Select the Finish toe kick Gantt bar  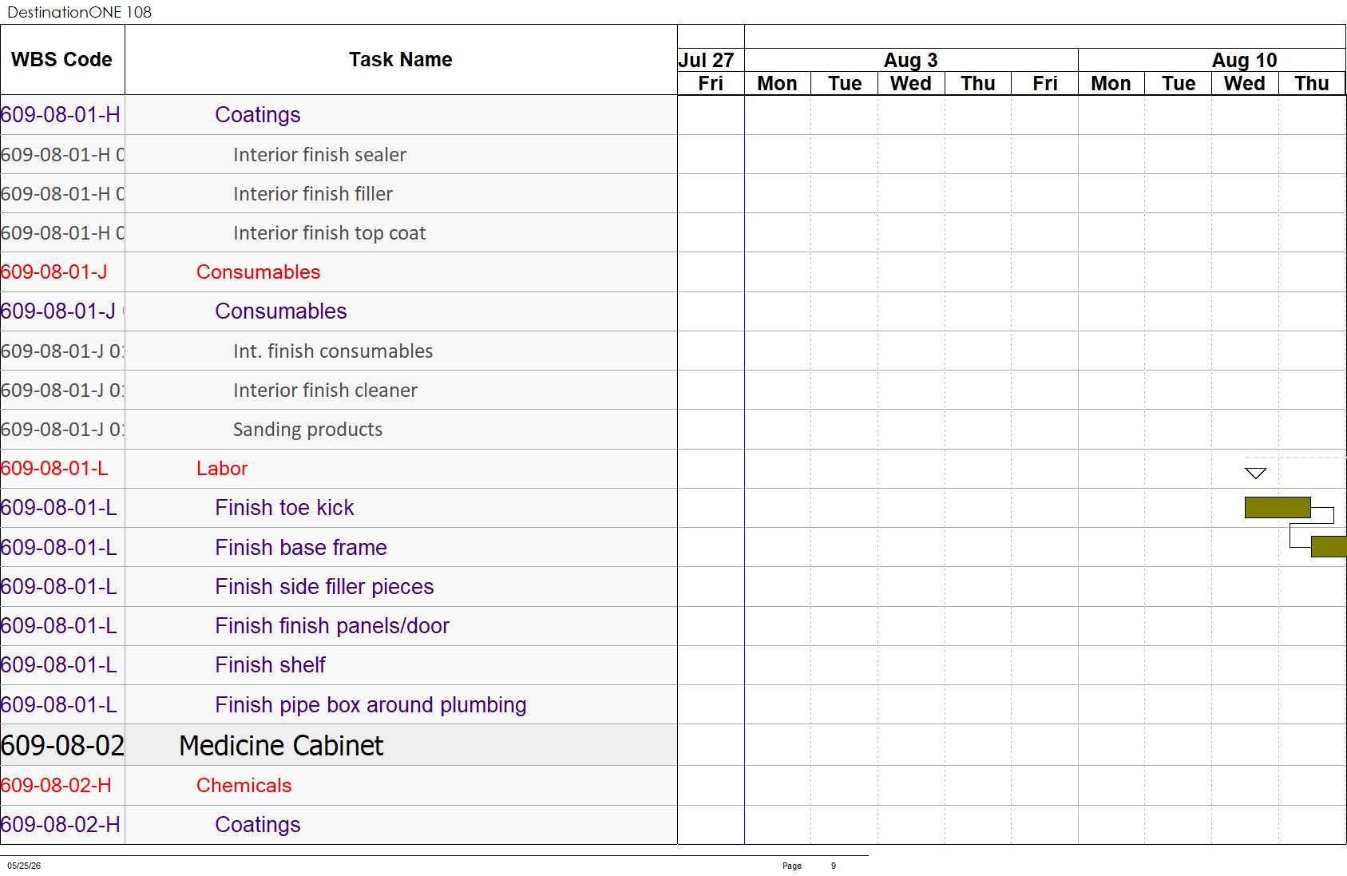pos(1278,507)
